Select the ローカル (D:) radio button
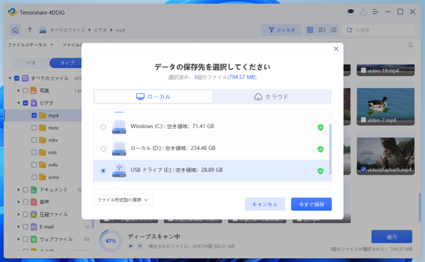 point(103,149)
